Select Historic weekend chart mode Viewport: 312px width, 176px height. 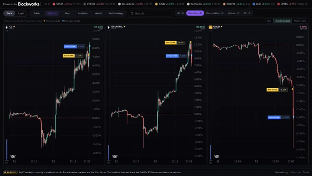[282, 21]
